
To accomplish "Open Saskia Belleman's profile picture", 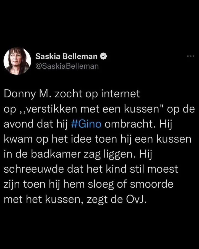I will (17, 61).
